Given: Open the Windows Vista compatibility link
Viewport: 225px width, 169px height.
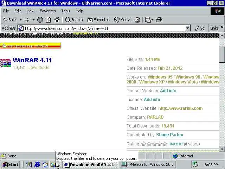Looking at the screenshot, I should click(x=183, y=82).
